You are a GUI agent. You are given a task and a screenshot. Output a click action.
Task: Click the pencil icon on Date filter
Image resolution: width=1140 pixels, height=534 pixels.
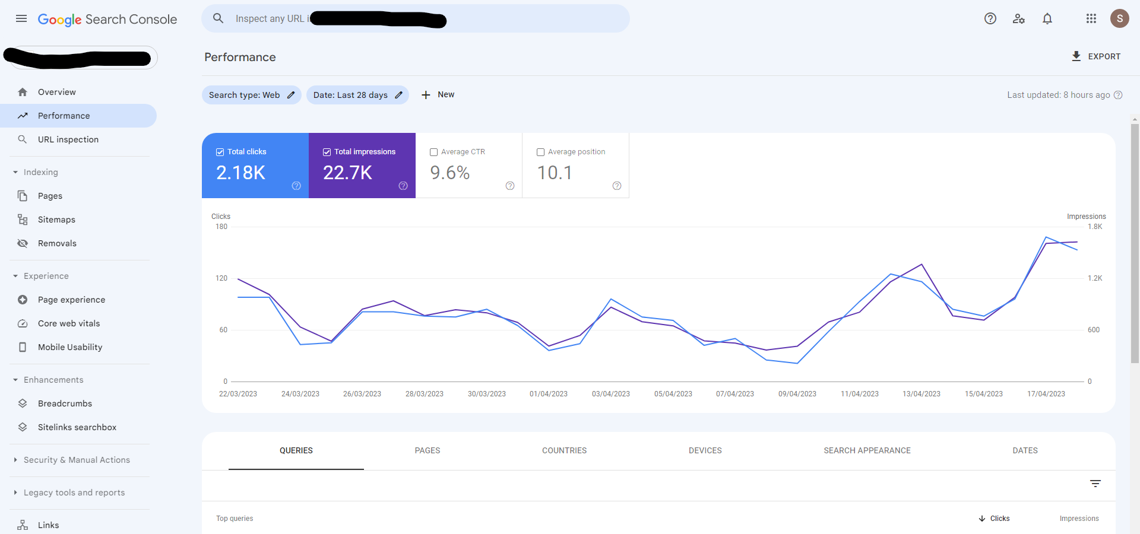pos(399,95)
